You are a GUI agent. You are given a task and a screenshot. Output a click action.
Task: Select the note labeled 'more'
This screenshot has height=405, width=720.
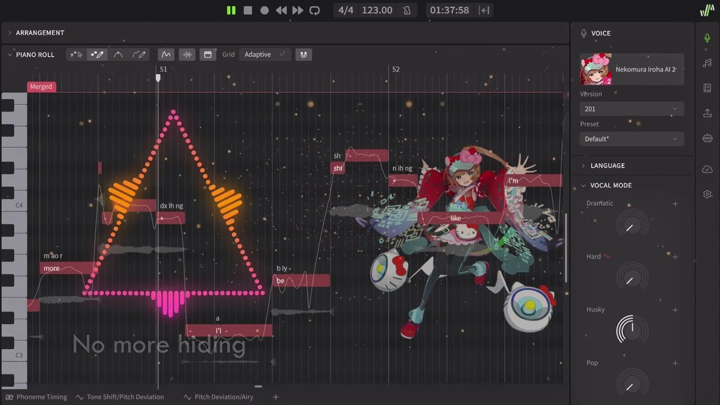point(67,268)
